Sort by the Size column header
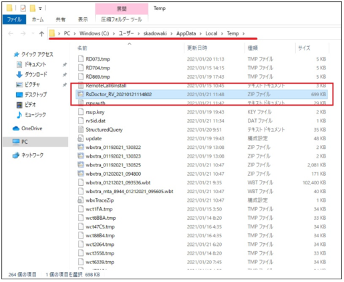Image resolution: width=344 pixels, height=282 pixels. [x=313, y=48]
